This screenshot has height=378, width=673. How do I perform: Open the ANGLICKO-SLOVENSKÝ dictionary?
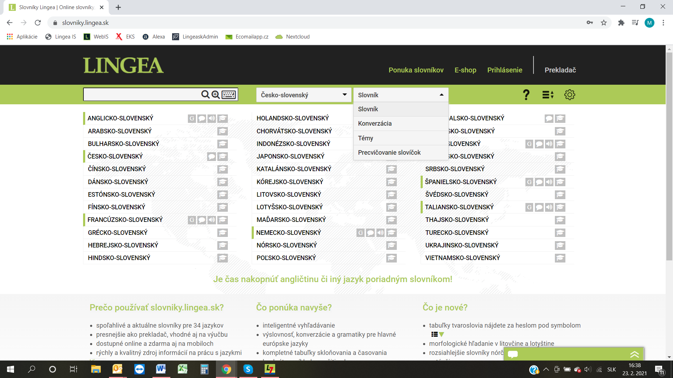tap(120, 118)
